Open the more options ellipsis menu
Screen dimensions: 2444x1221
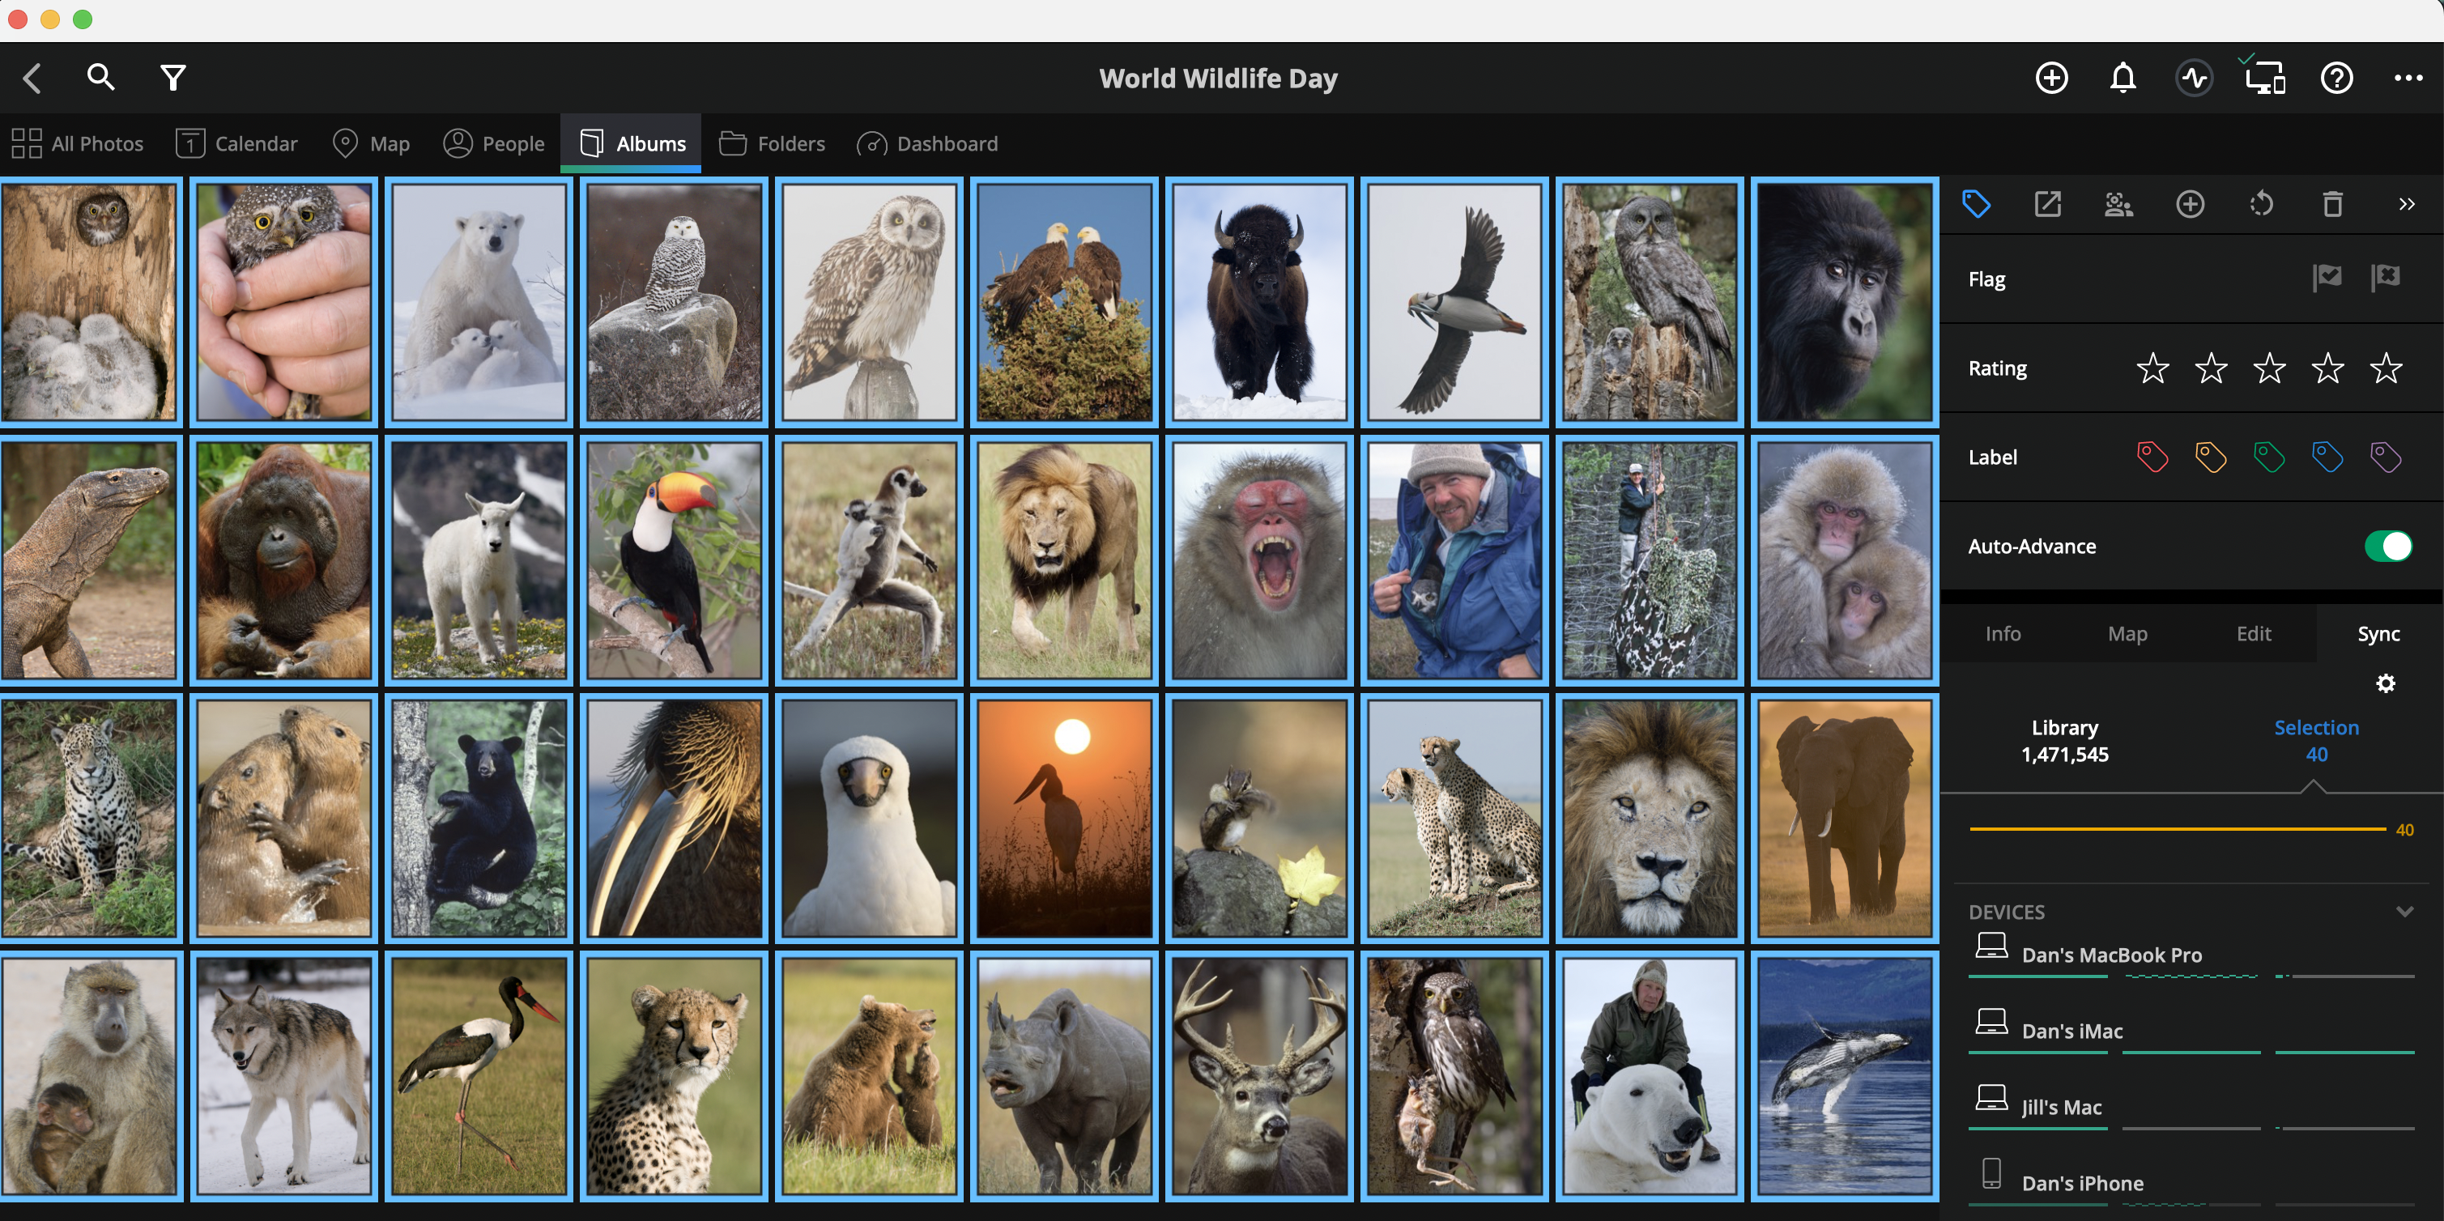(x=2408, y=78)
